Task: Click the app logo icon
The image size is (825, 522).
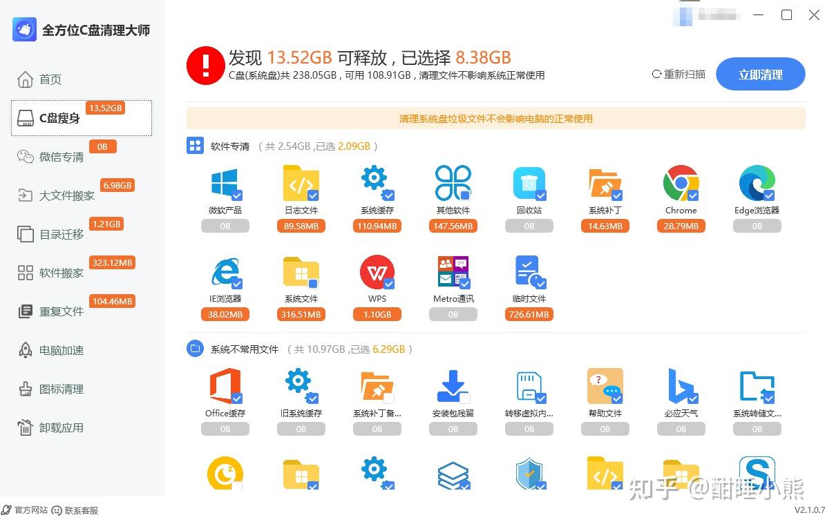Action: pyautogui.click(x=24, y=30)
